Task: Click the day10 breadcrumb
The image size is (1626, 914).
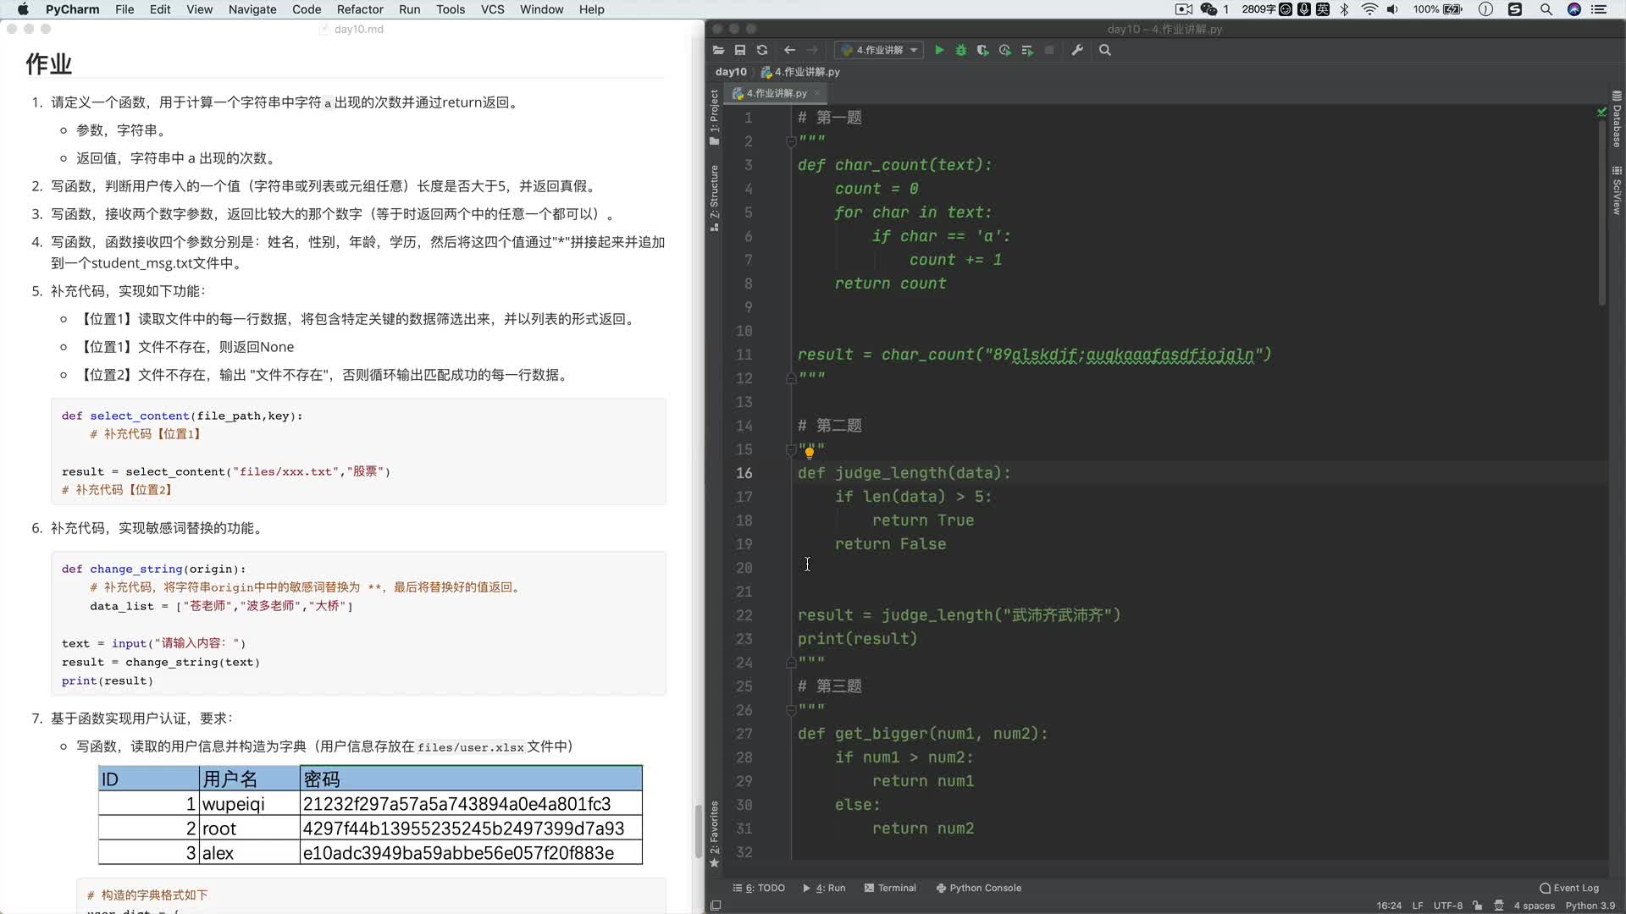Action: coord(731,72)
